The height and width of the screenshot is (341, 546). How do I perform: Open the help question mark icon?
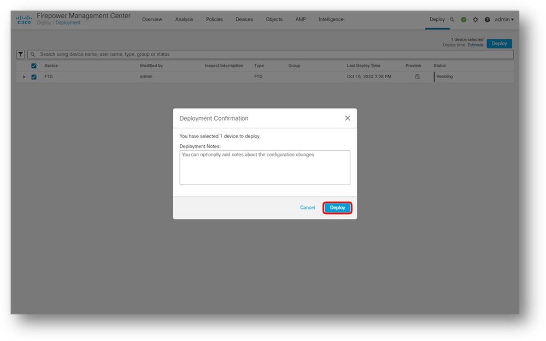tap(487, 20)
